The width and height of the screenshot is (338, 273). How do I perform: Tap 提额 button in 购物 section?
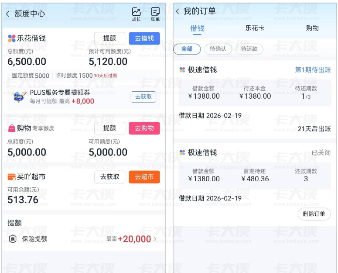[x=109, y=128]
